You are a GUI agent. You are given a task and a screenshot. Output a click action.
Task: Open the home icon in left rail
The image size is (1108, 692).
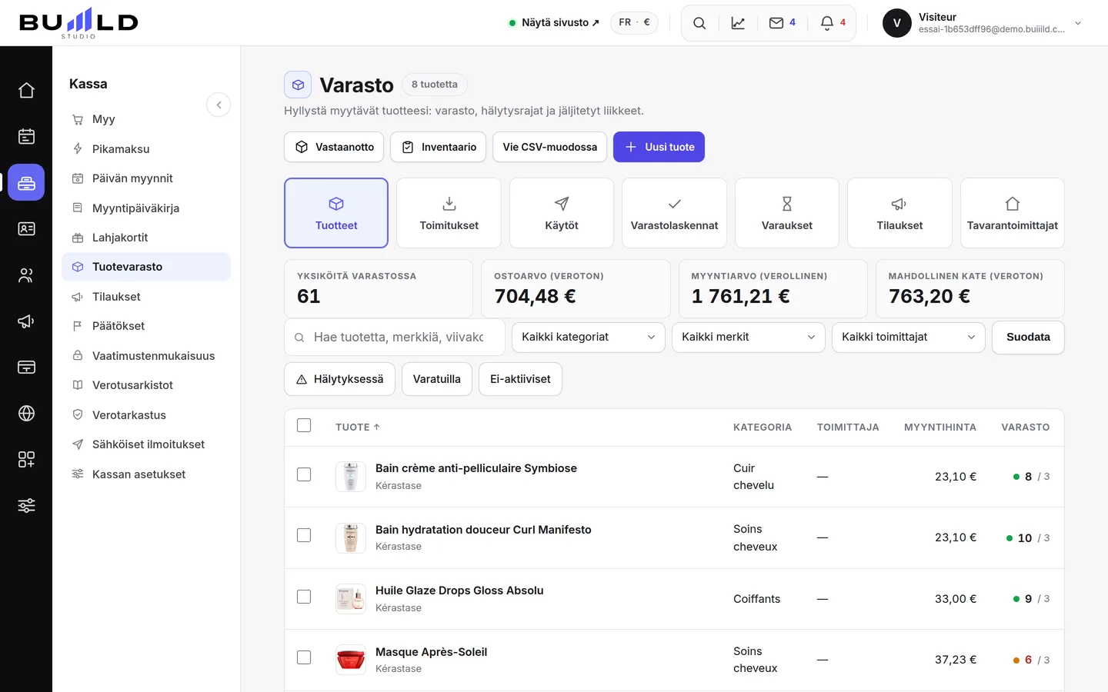[26, 90]
